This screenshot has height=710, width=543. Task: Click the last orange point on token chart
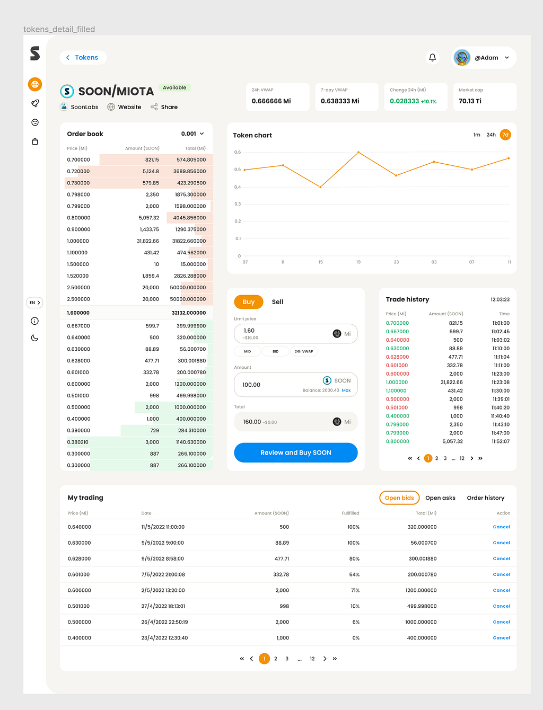(509, 158)
